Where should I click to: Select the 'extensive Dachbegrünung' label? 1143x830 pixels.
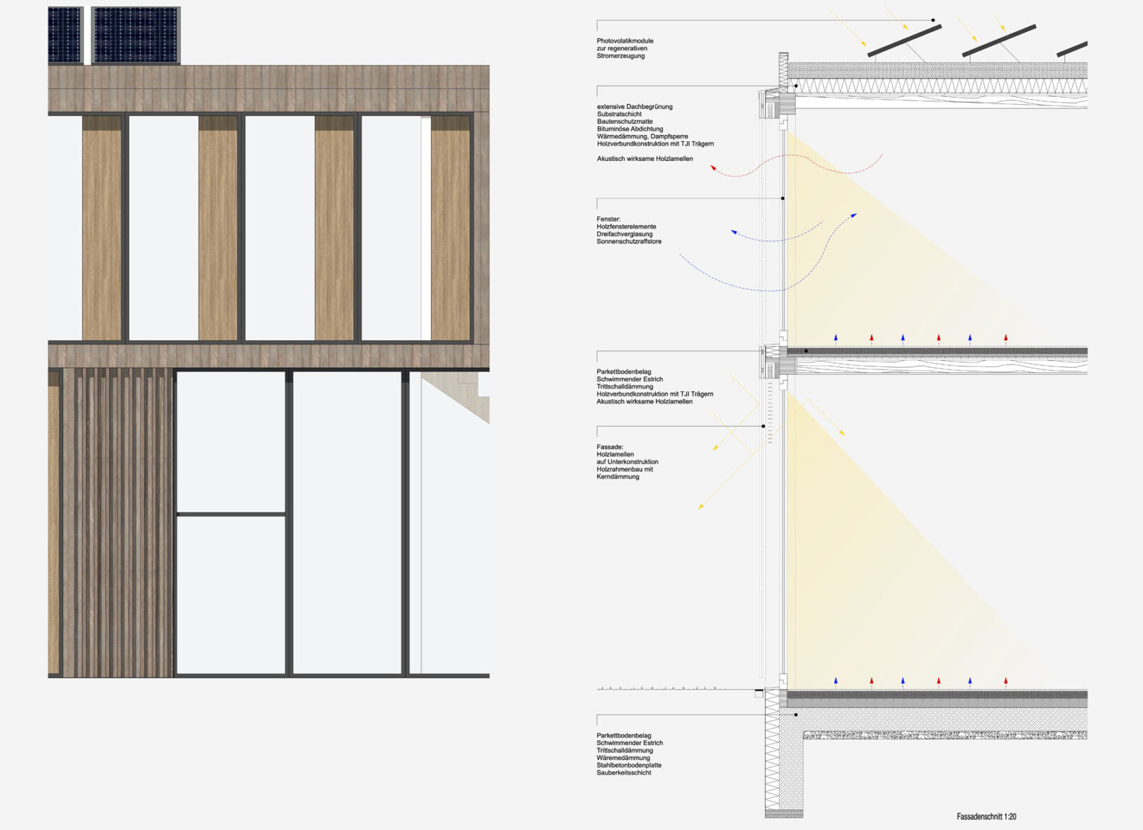(x=635, y=106)
